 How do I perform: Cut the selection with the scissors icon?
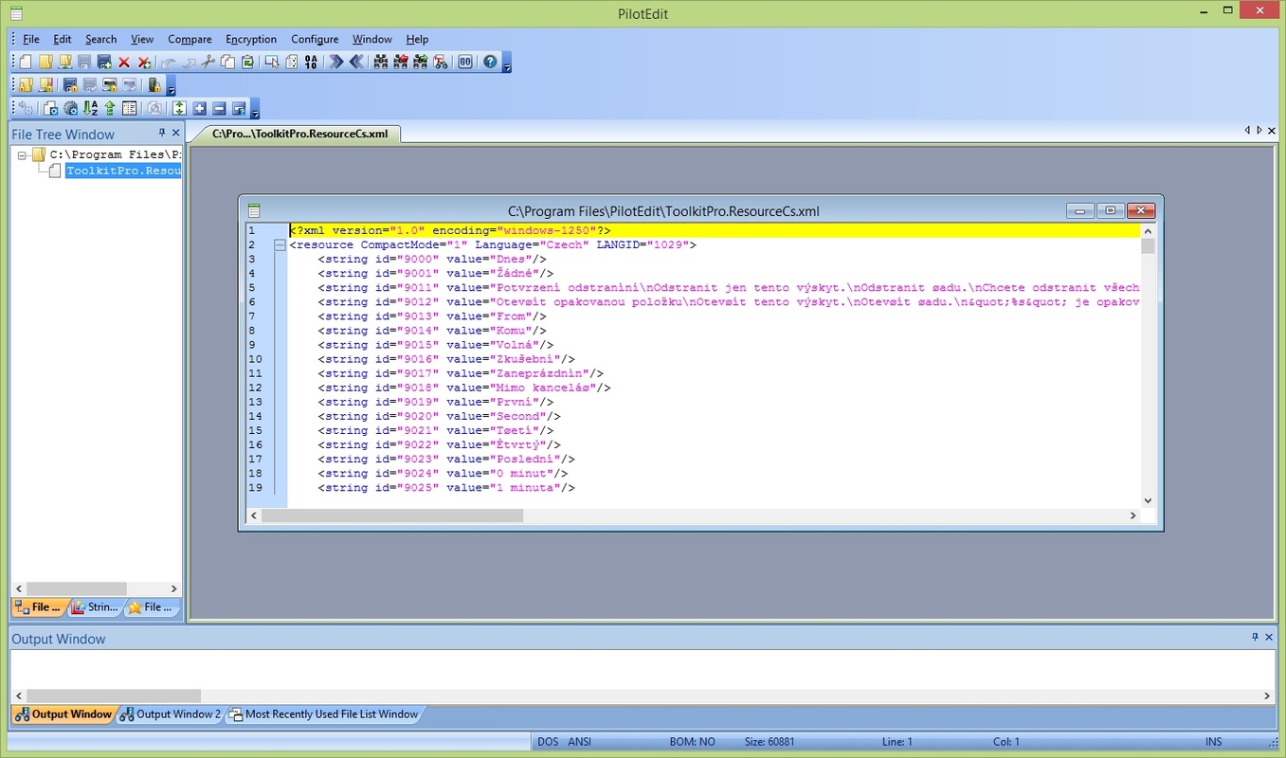(208, 62)
